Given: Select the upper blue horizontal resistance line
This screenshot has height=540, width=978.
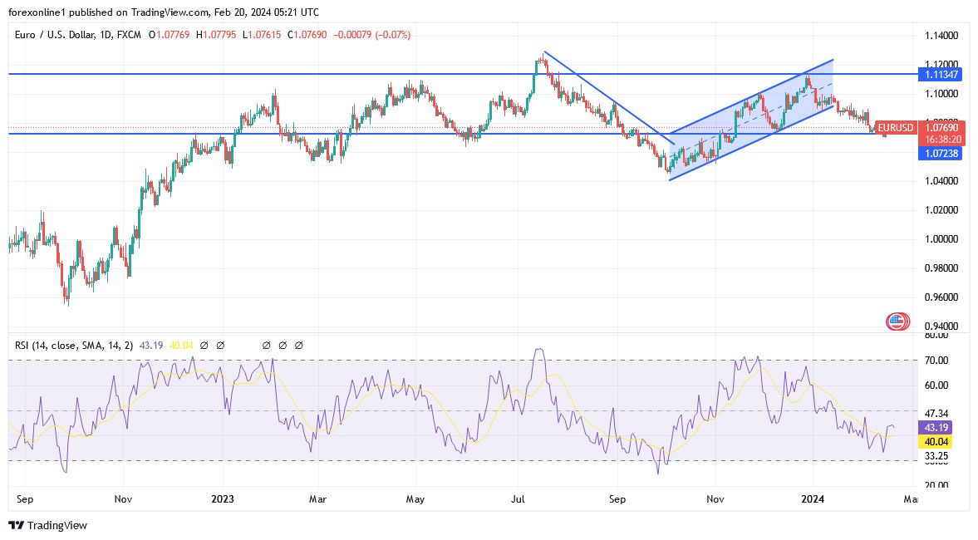Looking at the screenshot, I should [x=332, y=74].
